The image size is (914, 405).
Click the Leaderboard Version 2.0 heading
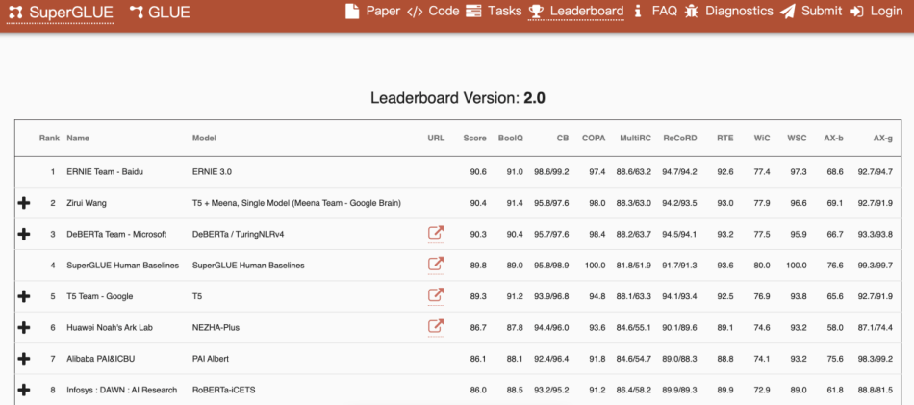tap(458, 98)
